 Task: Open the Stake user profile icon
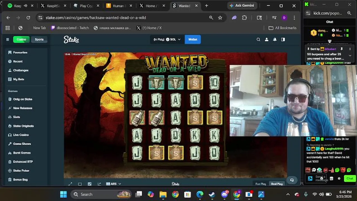tap(266, 39)
